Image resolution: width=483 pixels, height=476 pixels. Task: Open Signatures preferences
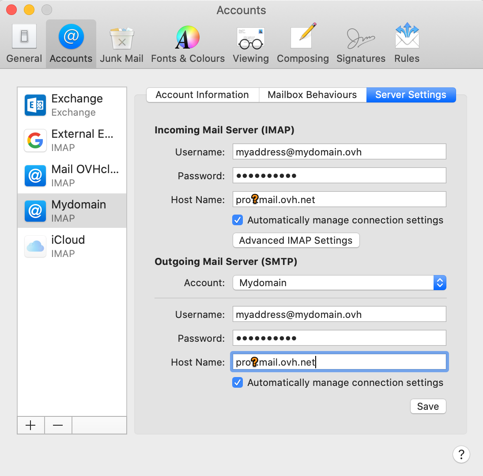pos(361,43)
